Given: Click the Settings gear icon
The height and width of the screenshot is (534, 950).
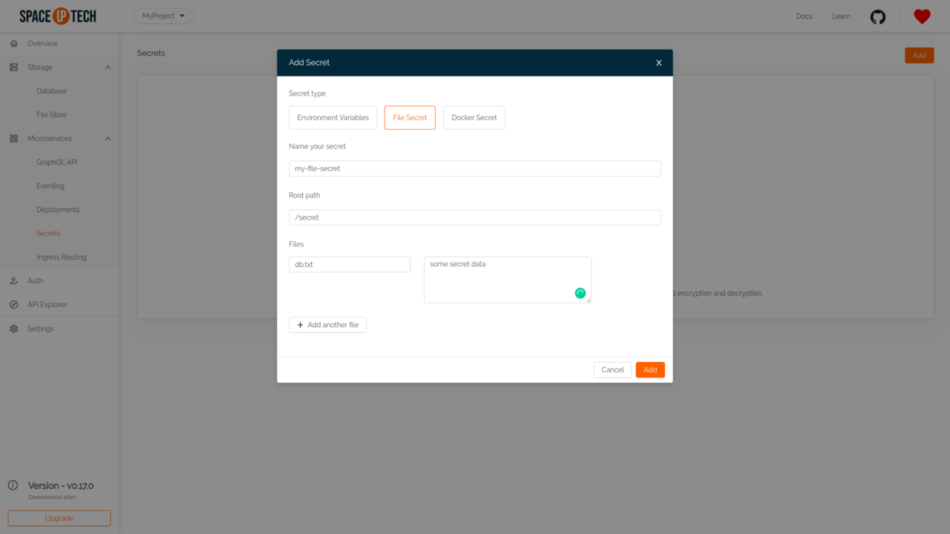Looking at the screenshot, I should click(13, 329).
